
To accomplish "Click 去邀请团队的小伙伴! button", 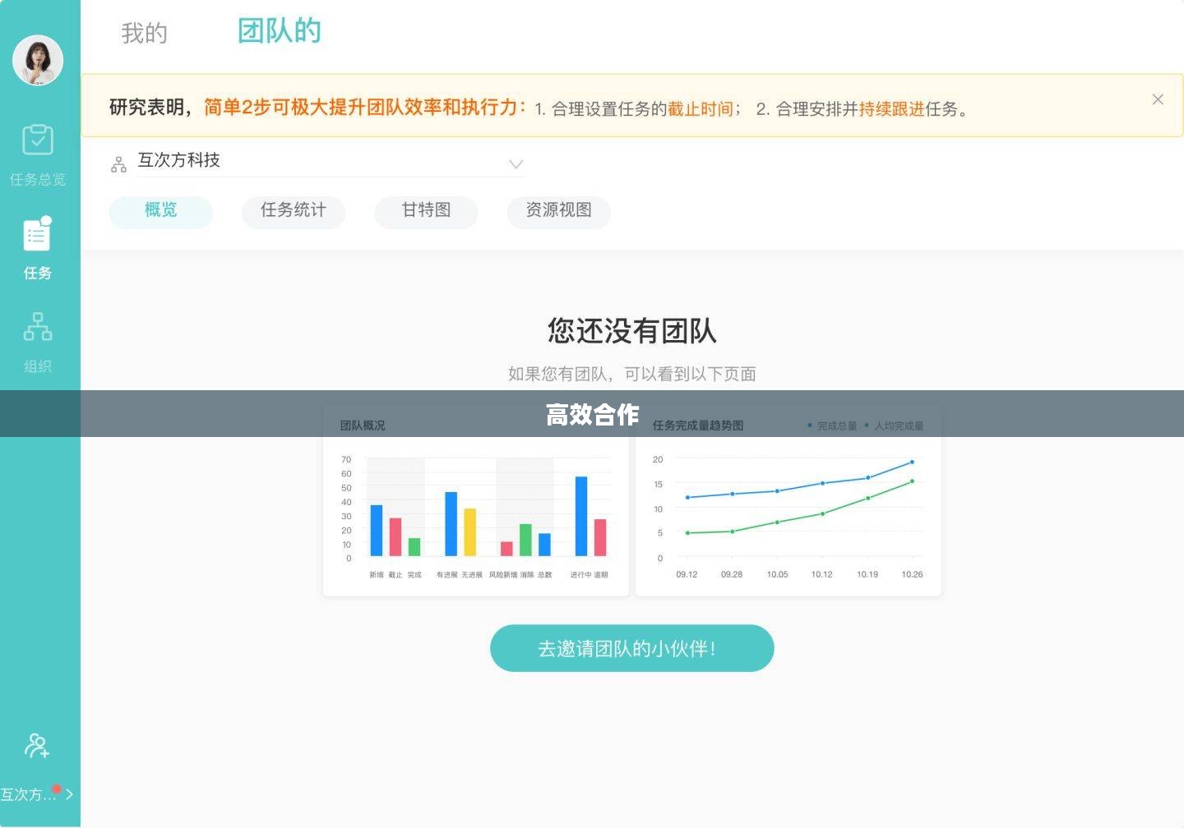I will (631, 648).
